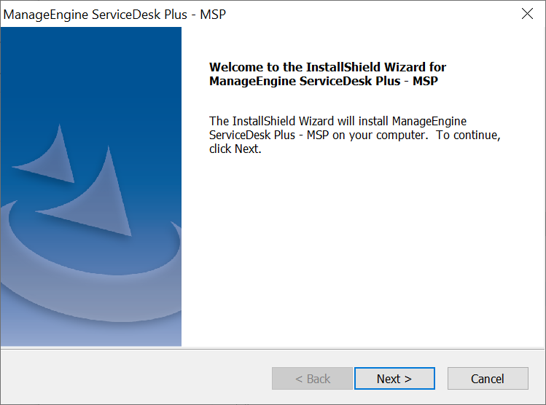
Task: Click the large sail triangle in banner
Action: point(101,197)
